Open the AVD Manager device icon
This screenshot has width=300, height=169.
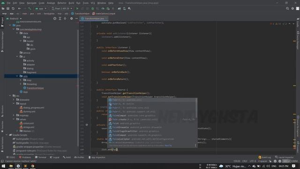coord(124,8)
